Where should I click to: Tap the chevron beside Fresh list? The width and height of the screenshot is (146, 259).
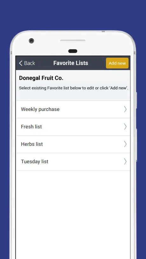pyautogui.click(x=125, y=127)
